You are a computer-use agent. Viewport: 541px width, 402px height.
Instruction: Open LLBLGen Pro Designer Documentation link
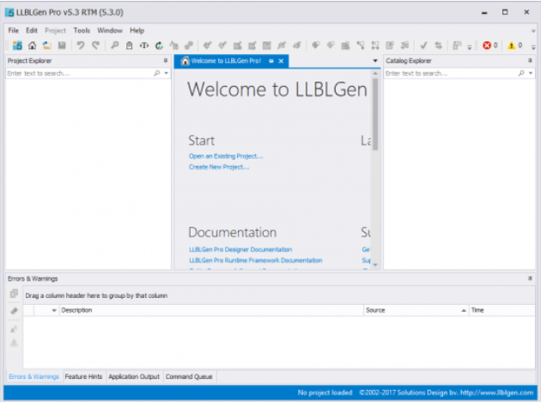click(x=240, y=249)
